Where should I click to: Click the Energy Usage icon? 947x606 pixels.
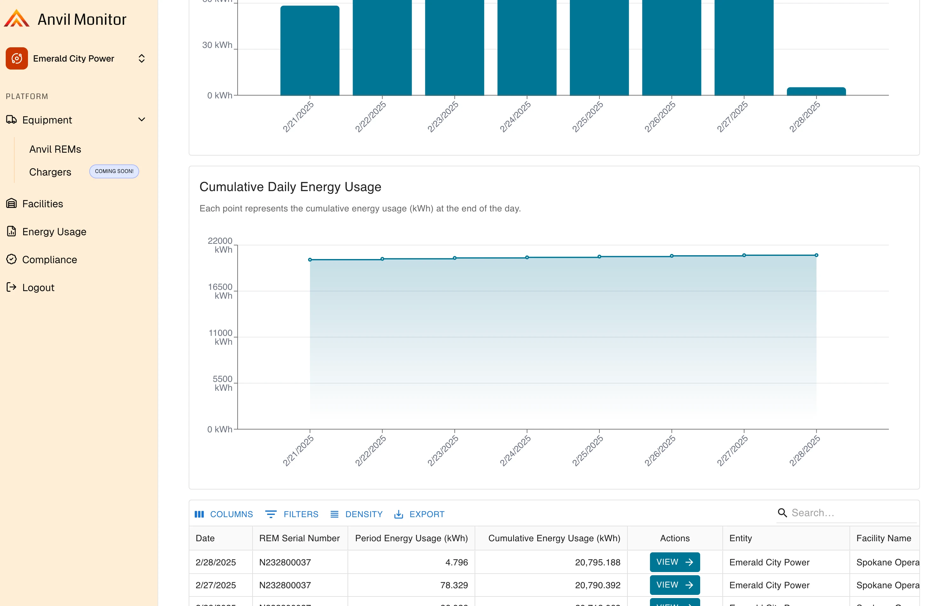pos(11,232)
